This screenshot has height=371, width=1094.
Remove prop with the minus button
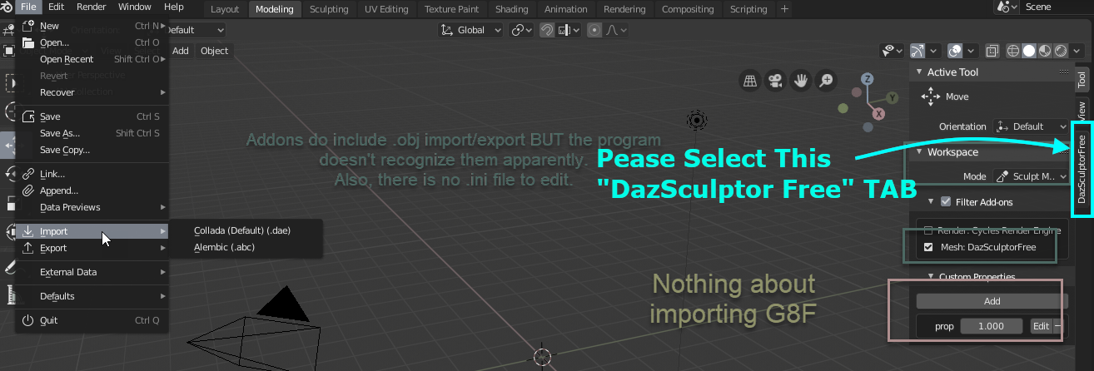(x=1058, y=326)
